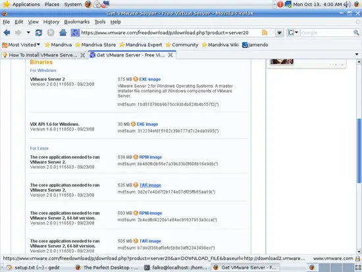Viewport: 362px width, 272px height.
Task: Click the search magnifier icon
Action: click(356, 32)
